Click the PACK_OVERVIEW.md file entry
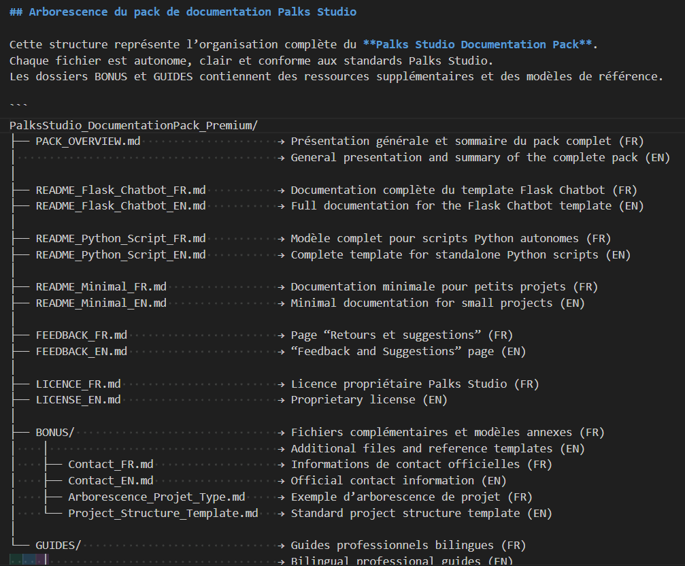 click(x=88, y=141)
